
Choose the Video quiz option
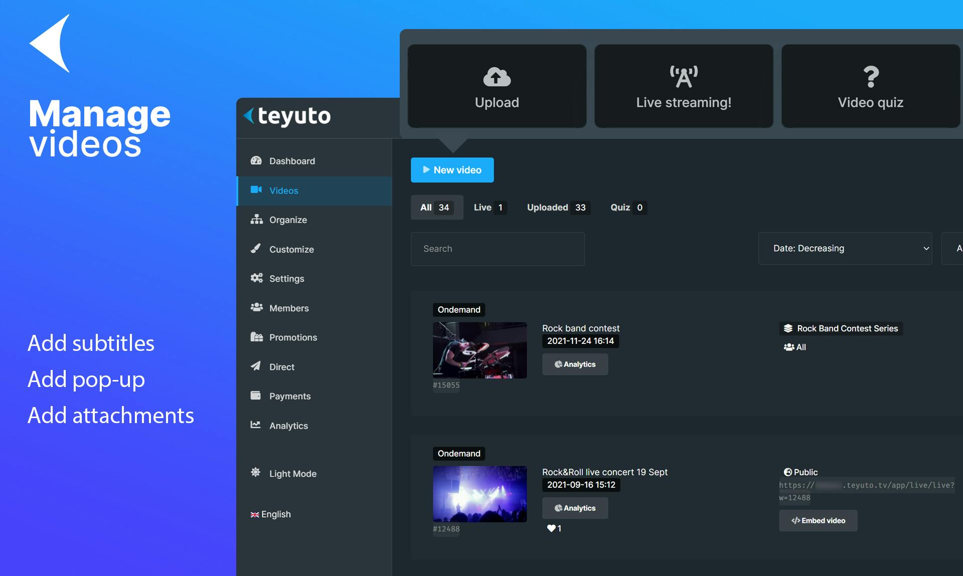(871, 86)
